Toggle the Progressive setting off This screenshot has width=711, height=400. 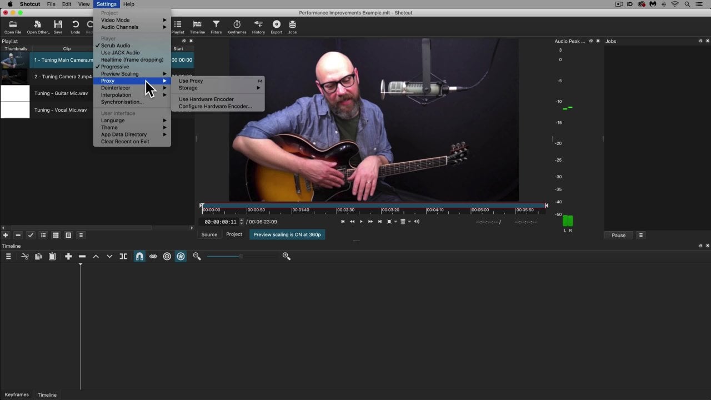115,67
